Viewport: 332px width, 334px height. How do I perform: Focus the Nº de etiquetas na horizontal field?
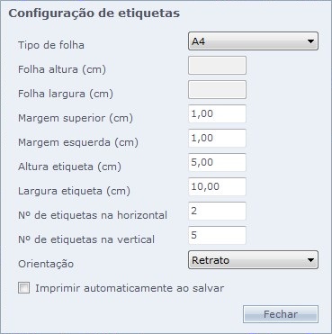217,211
